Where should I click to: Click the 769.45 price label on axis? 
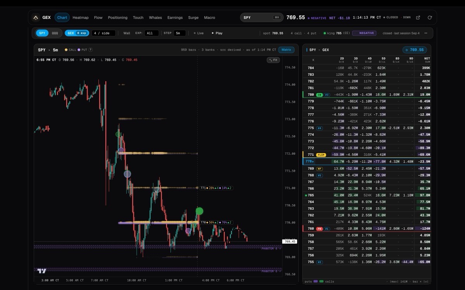tap(290, 241)
